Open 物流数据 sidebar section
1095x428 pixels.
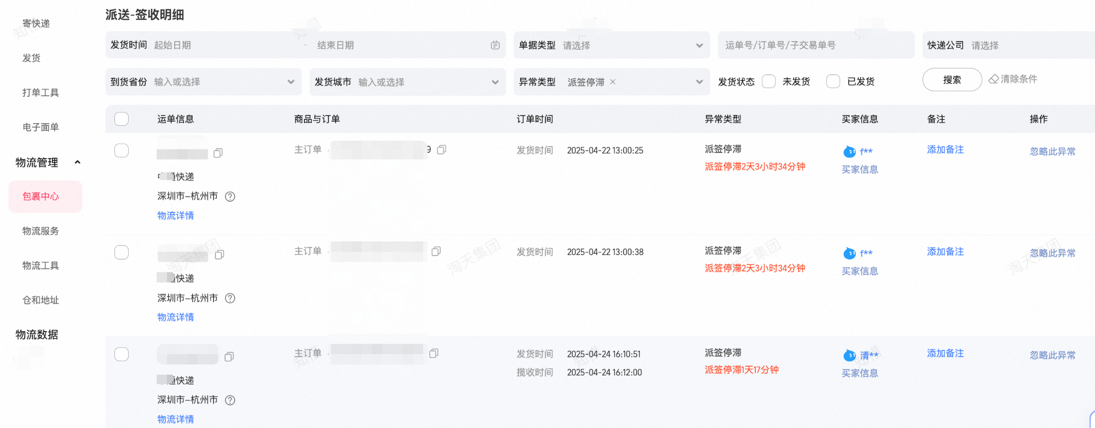click(37, 334)
